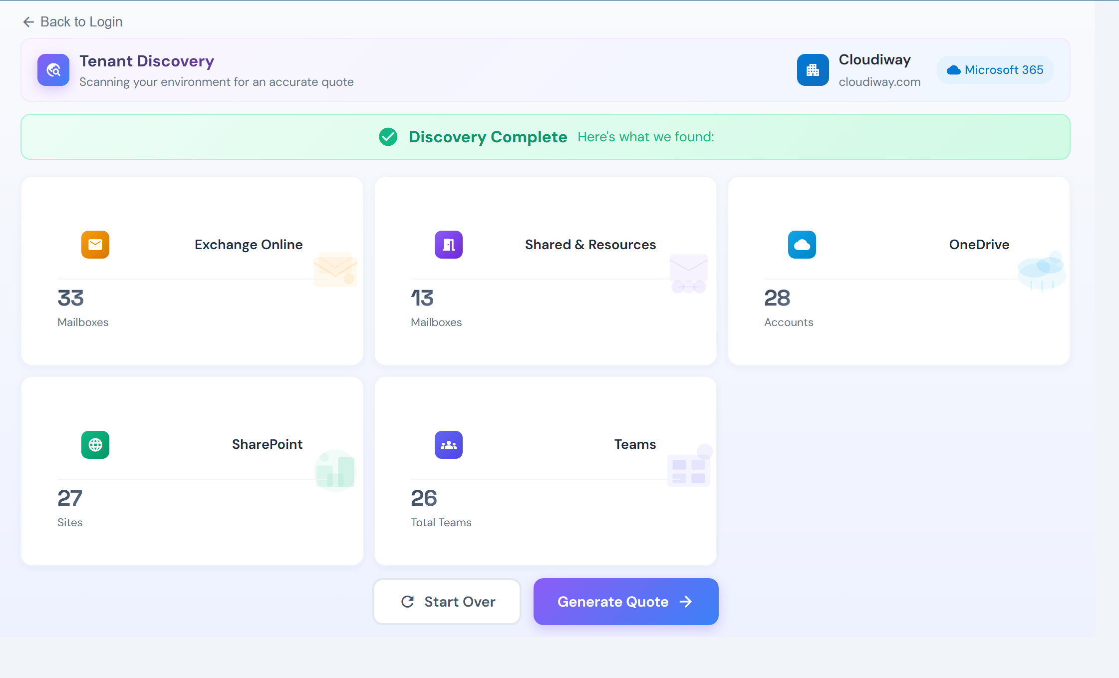This screenshot has width=1119, height=678.
Task: Select the OneDrive card title
Action: pyautogui.click(x=979, y=245)
